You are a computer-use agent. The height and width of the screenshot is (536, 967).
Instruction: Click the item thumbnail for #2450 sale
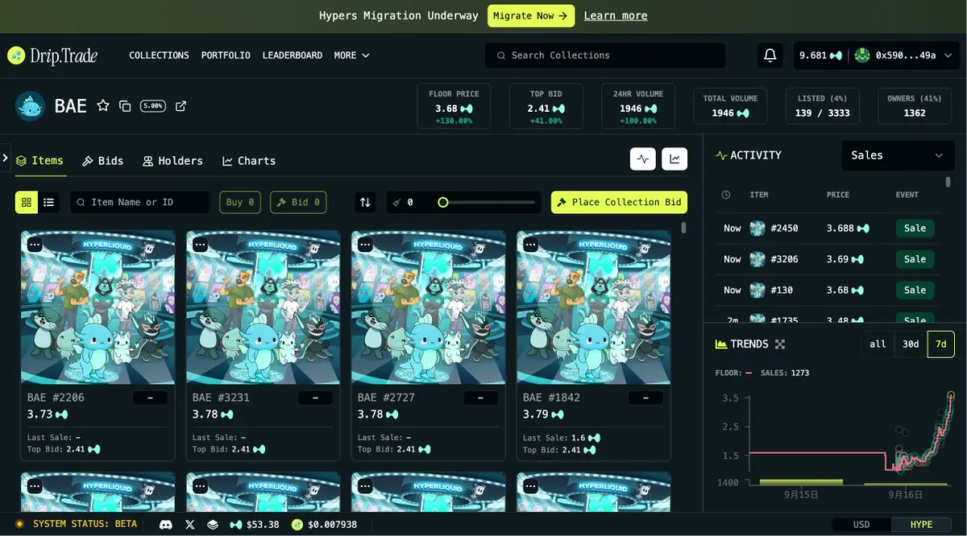tap(757, 229)
